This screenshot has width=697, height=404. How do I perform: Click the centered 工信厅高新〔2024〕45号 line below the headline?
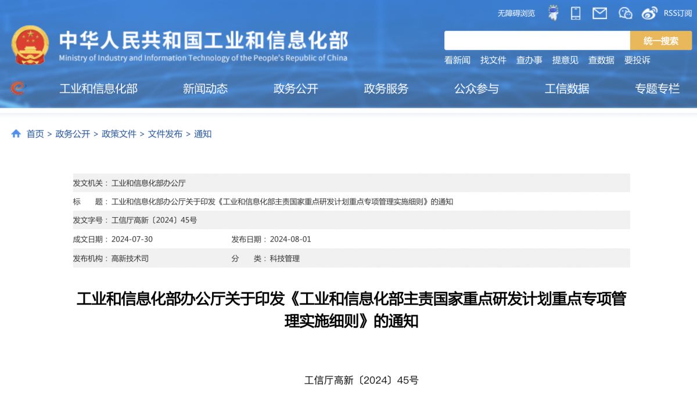coord(361,380)
